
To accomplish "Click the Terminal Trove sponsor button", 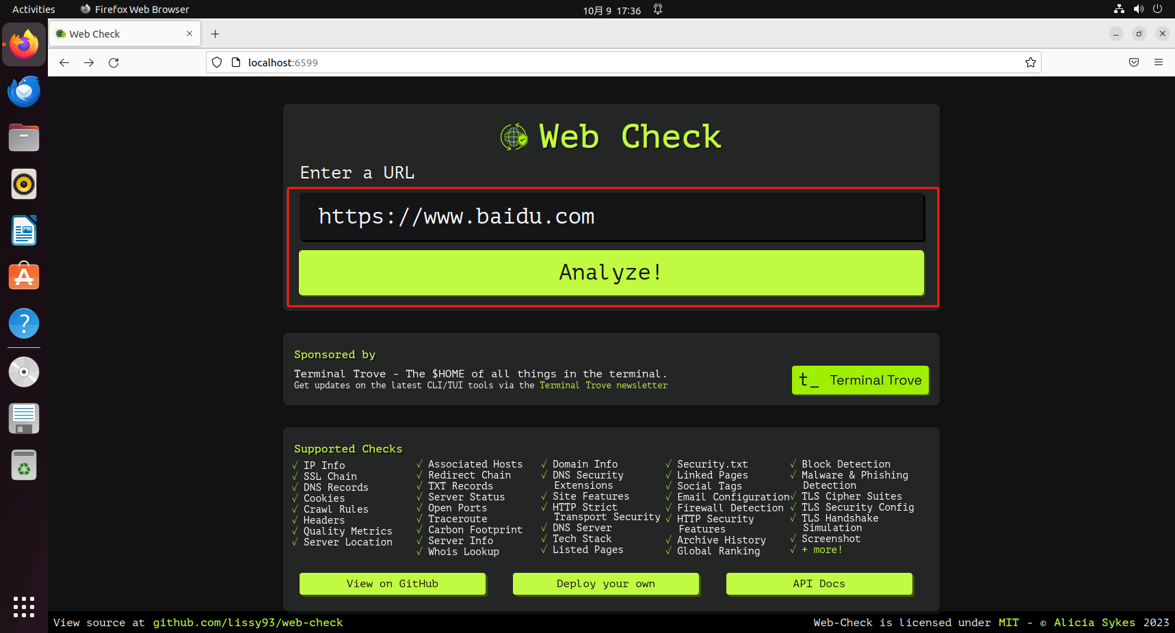I will coord(860,380).
